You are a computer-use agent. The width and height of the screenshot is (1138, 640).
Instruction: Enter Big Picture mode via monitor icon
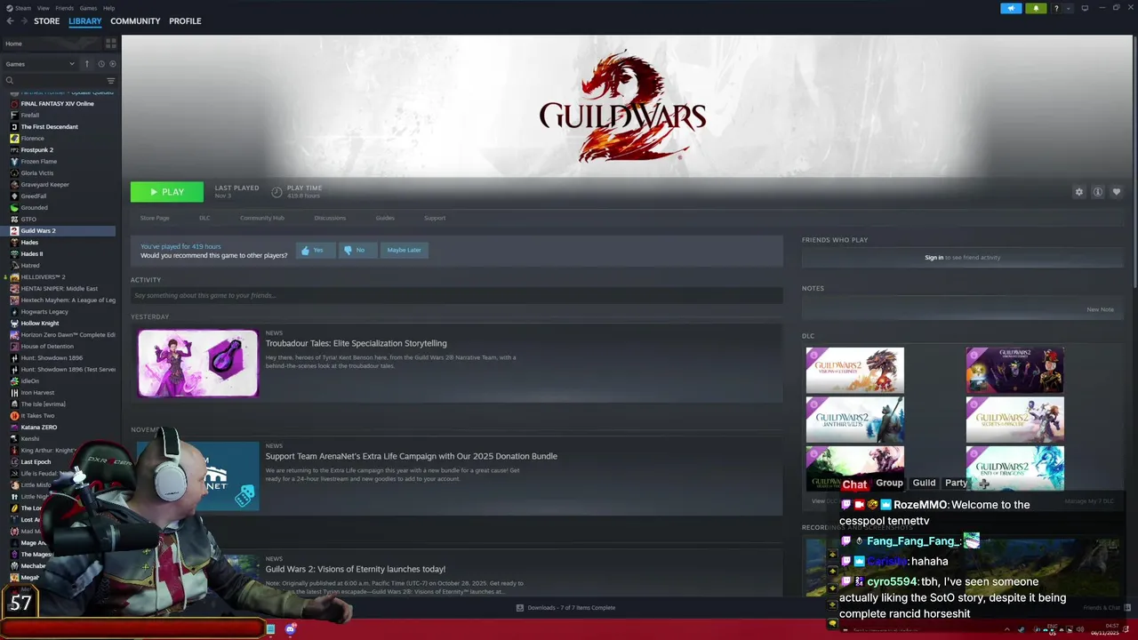click(1085, 8)
